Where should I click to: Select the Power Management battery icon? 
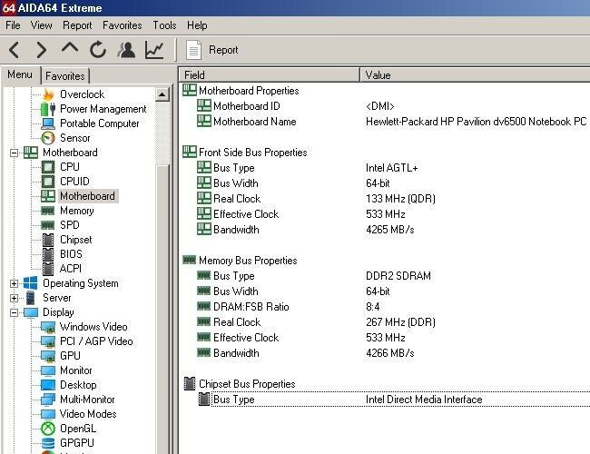(48, 109)
